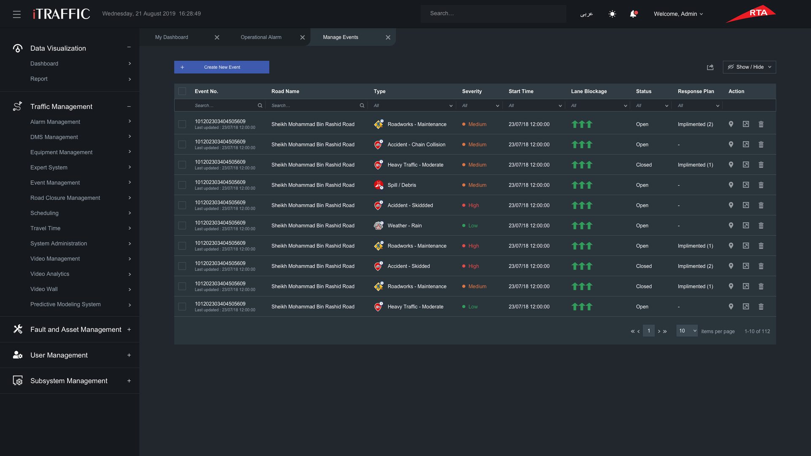This screenshot has width=811, height=456.
Task: Toggle the brightness theme sun icon
Action: 612,14
